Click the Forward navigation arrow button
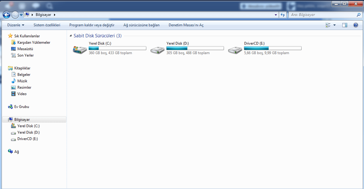Viewport: 364px width, 189px height. (15, 15)
